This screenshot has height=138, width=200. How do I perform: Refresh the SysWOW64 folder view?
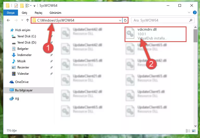coord(125,20)
